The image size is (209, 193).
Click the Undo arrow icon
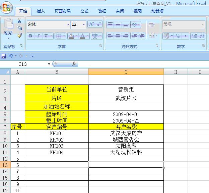11,56
